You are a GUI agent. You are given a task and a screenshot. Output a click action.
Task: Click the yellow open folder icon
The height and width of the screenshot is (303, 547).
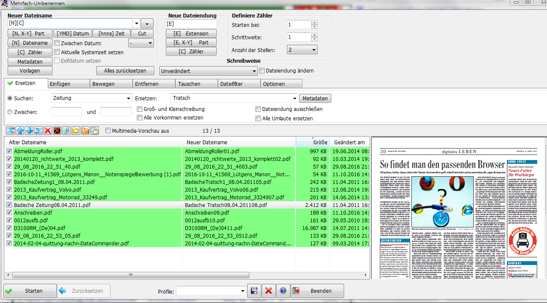[76, 131]
